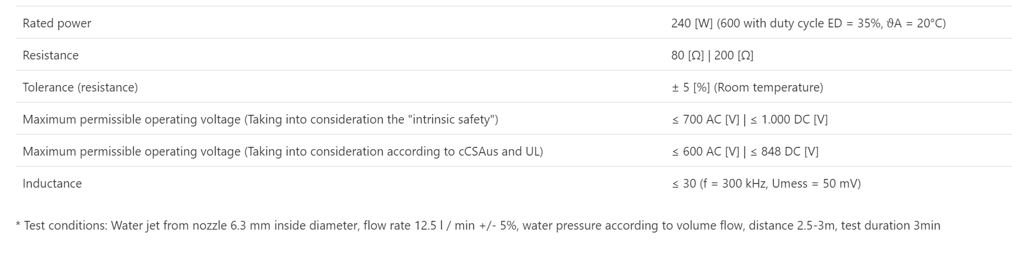Click the Tolerance (resistance) label

pos(80,87)
